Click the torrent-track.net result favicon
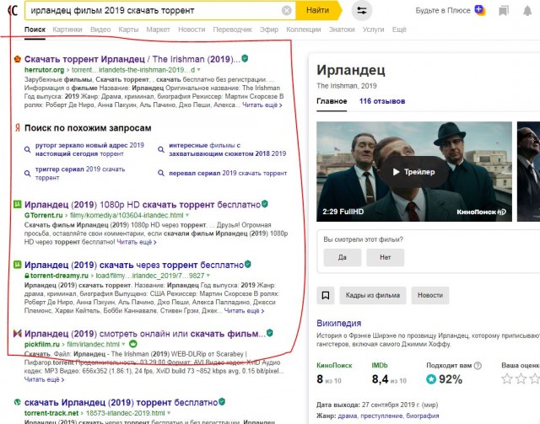Viewport: 540px width, 424px height. (x=17, y=402)
